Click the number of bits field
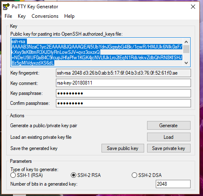Screen dimensions: 203x196 (x=173, y=184)
